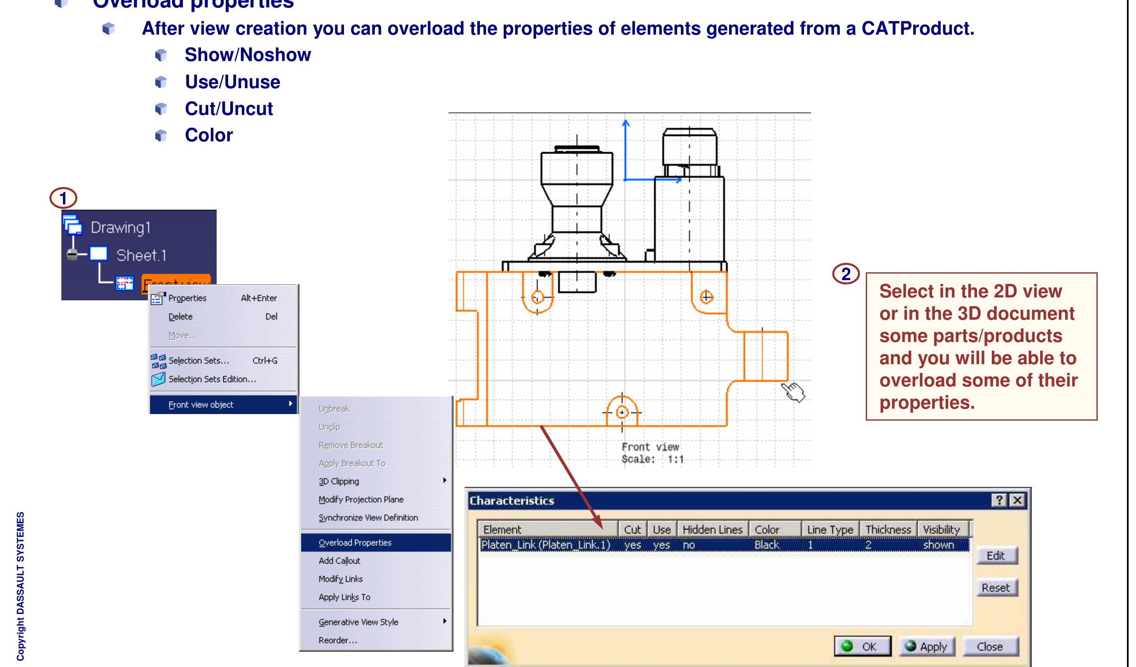Click the Color column header

pyautogui.click(x=775, y=529)
